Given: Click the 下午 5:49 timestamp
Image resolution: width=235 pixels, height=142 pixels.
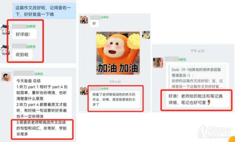Looking at the screenshot, I should click(x=115, y=82).
